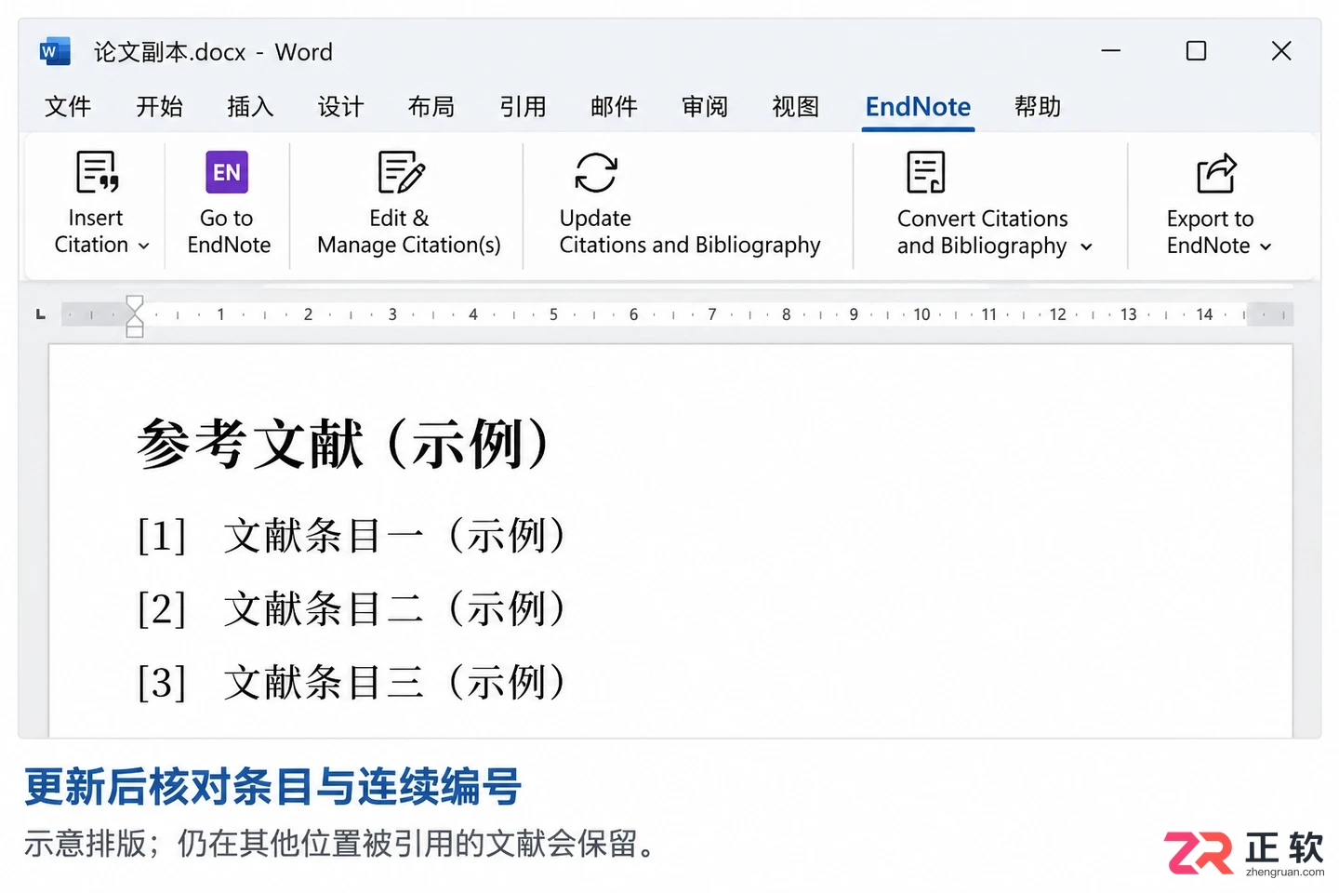Open EndNote via the purple EN icon

pos(227,172)
